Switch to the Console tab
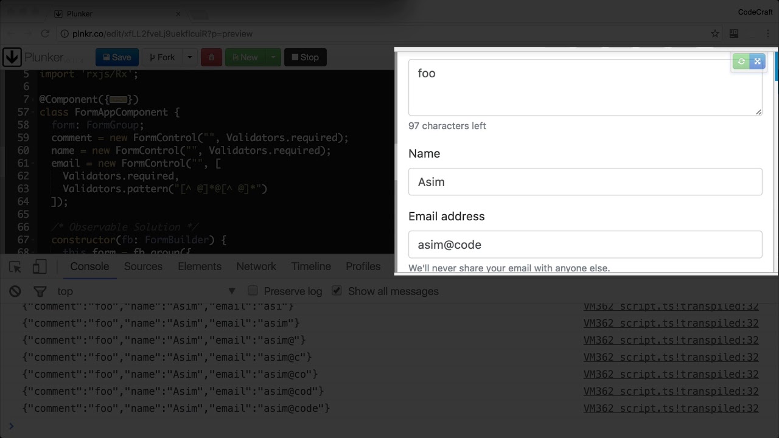The image size is (779, 438). coord(89,266)
